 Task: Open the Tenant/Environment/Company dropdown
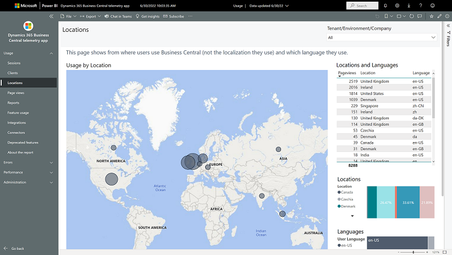382,38
